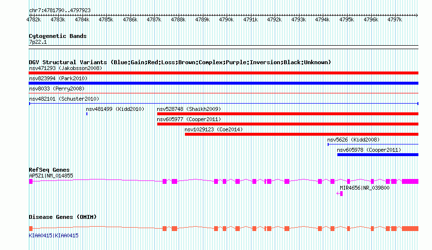The image size is (432, 250).
Task: Open the nsv482101 (Schuster2010) label
Action: point(64,99)
